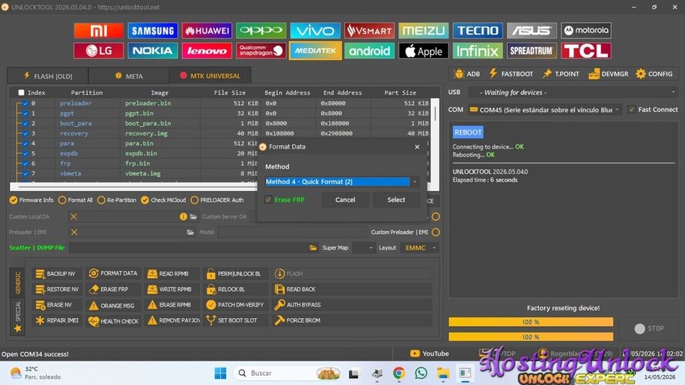The width and height of the screenshot is (685, 385).
Task: Open Windows Start menu
Action: 220,373
